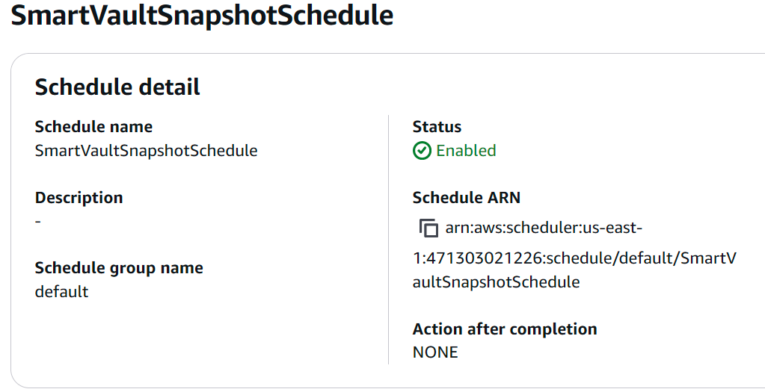This screenshot has width=765, height=392.
Task: Click the vertical divider between detail columns
Action: (x=388, y=239)
